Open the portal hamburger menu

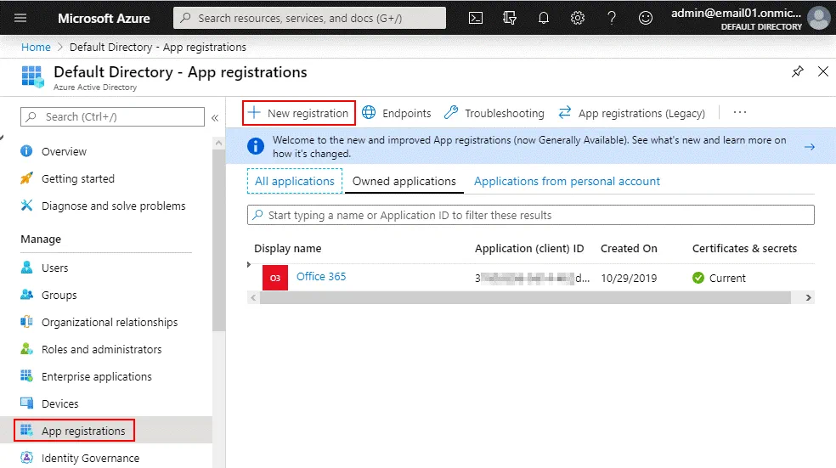[x=20, y=18]
